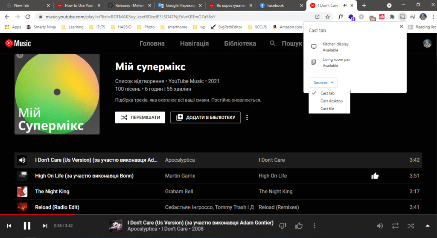This screenshot has height=238, width=437.
Task: Open the media controls toolbar icon
Action: point(413,17)
